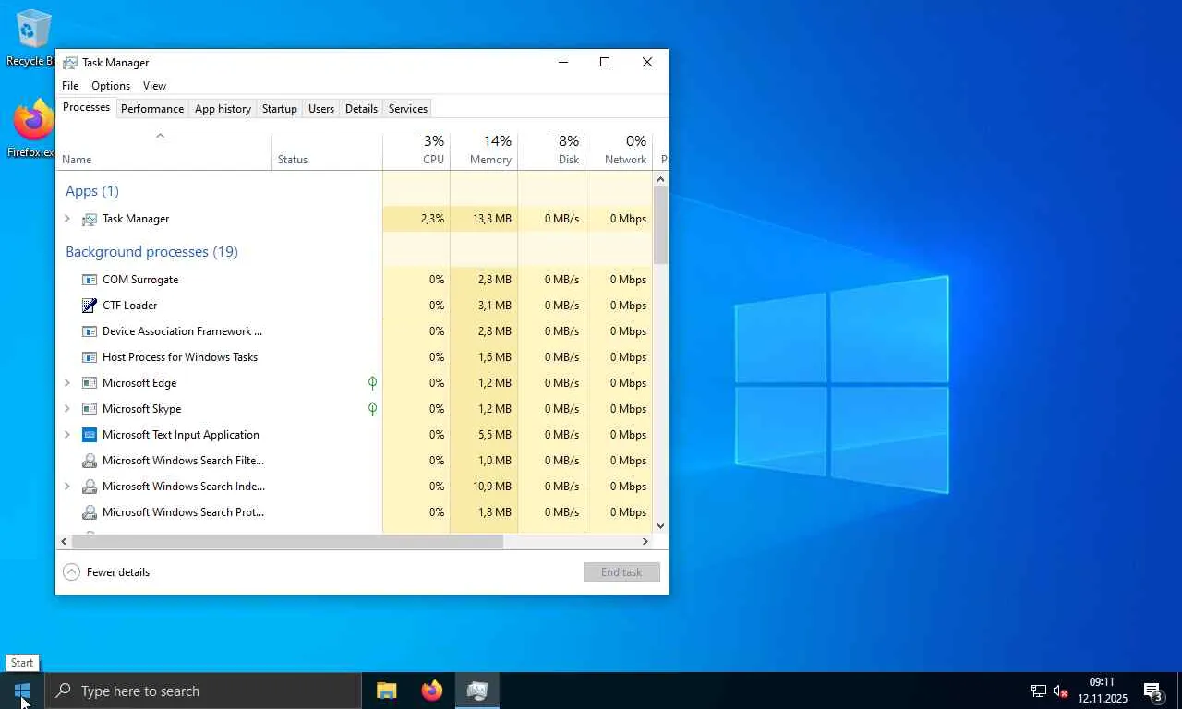Open the network status tray icon
Viewport: 1182px width, 709px height.
[1038, 691]
